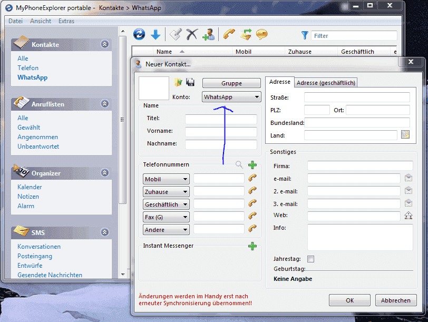
Task: Dial the Zuhause number handset icon
Action: [252, 191]
